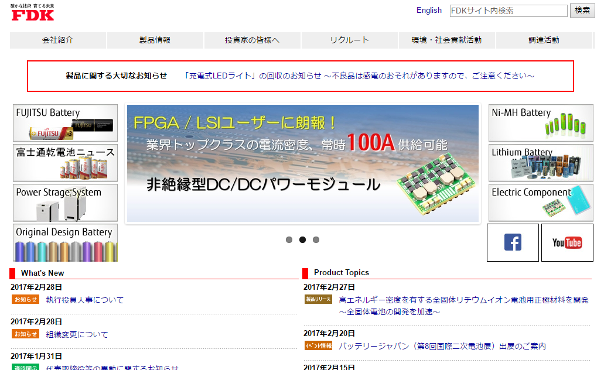Click the 2017年1月31日 date text

(36, 357)
